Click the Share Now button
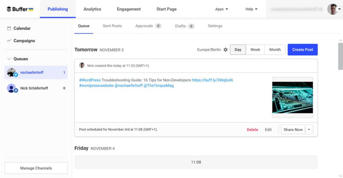Screen dimensions: 343x178 (x=293, y=130)
